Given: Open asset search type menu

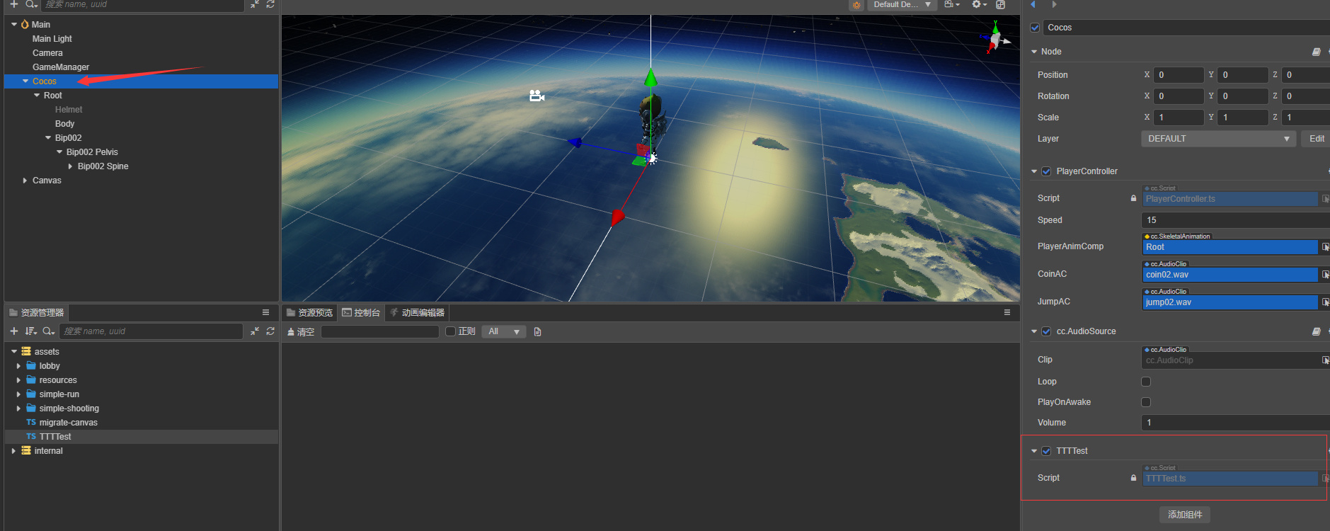Looking at the screenshot, I should [x=48, y=331].
